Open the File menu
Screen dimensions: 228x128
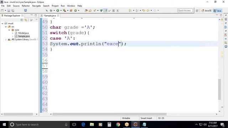(3, 6)
